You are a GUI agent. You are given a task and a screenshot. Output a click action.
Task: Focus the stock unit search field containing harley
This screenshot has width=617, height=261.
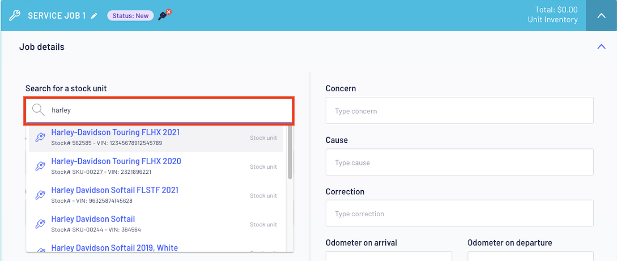159,110
